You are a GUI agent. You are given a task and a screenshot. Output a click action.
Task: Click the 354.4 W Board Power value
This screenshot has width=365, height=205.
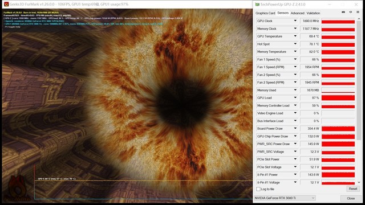[313, 128]
